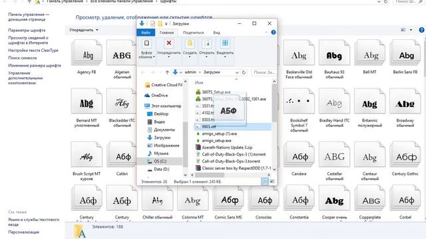
Task: Expand the address bar history dropdown in Explorer
Action: tap(237, 72)
